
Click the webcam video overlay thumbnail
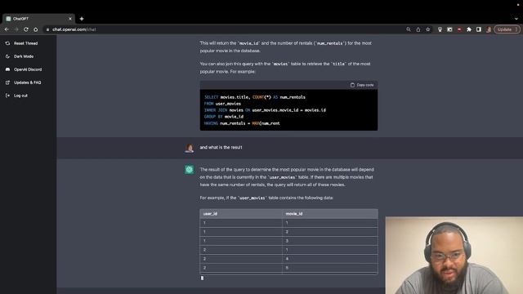454,256
